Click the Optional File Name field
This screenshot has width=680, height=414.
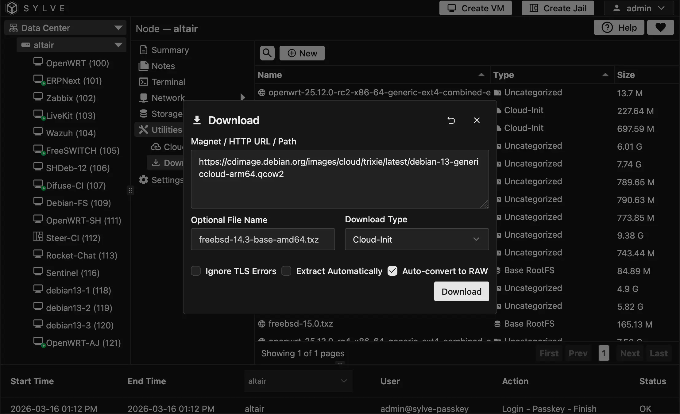coord(263,239)
